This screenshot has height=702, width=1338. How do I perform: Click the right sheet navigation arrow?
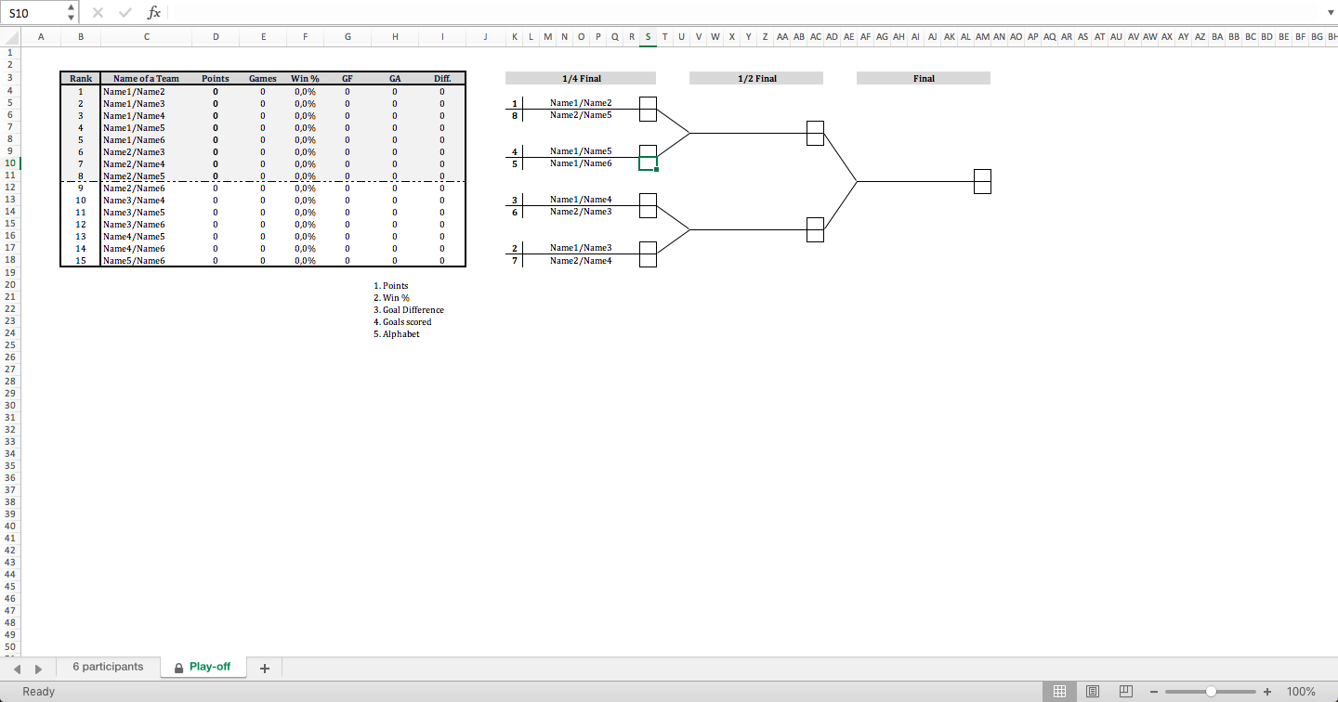click(37, 668)
